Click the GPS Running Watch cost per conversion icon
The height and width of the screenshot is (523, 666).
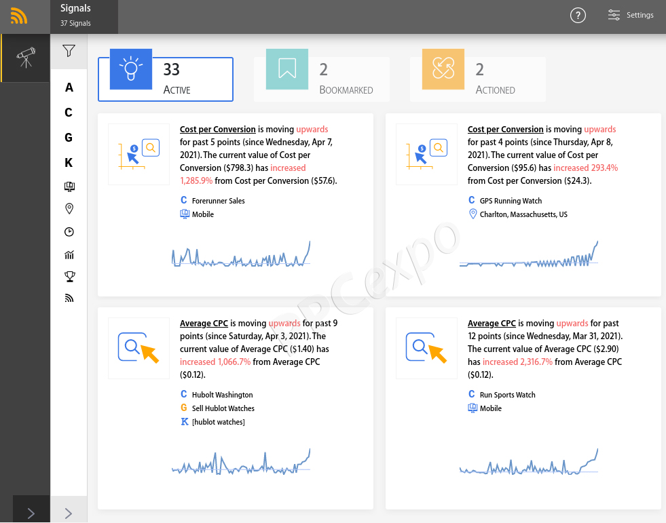click(426, 154)
